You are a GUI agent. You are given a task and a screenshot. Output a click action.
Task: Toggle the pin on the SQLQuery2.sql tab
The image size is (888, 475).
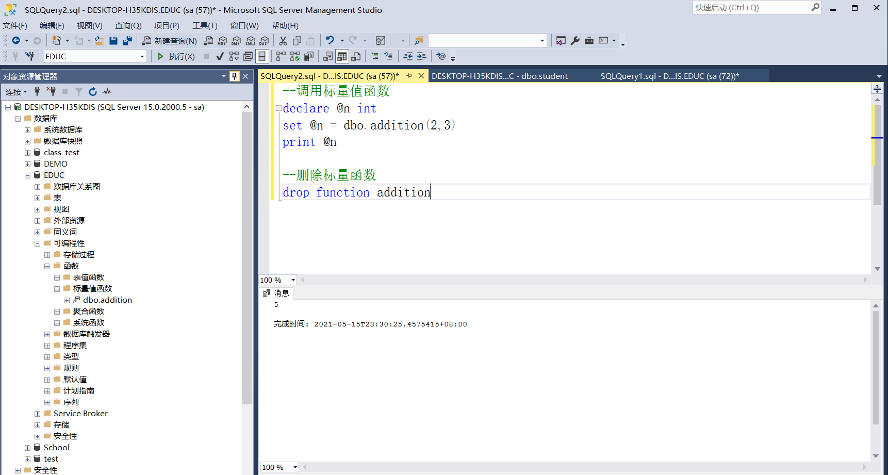409,76
